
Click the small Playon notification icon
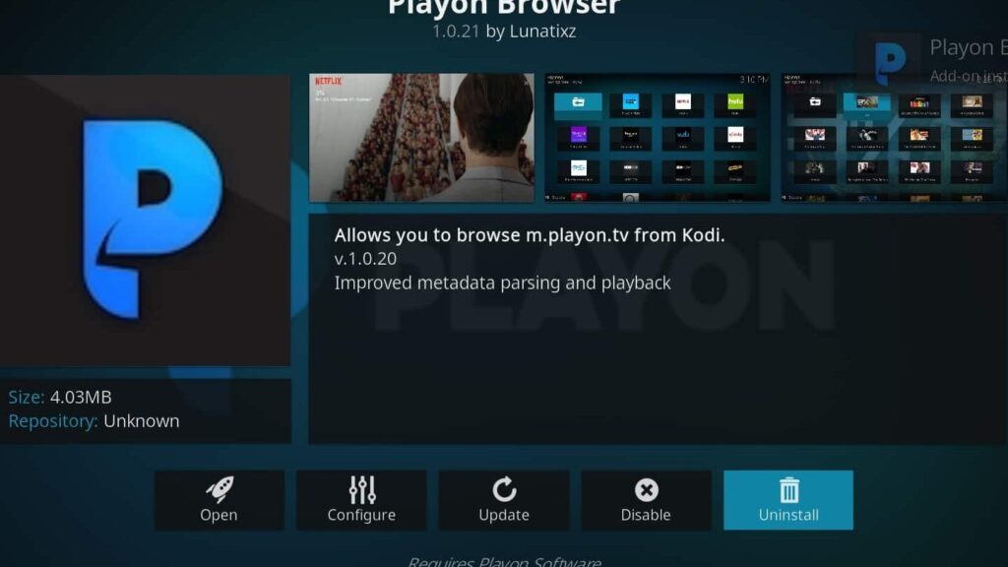pos(890,62)
